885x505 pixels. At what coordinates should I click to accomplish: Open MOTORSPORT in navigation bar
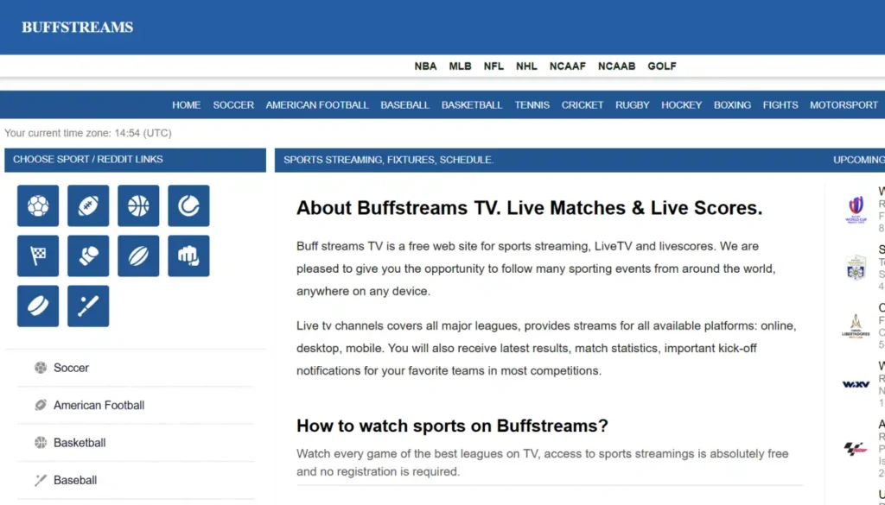click(x=844, y=104)
